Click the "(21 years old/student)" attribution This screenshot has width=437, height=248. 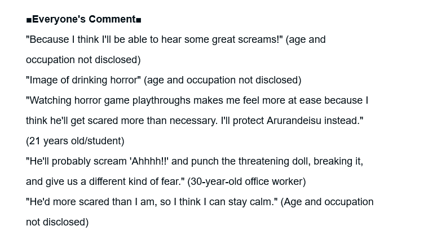point(75,141)
